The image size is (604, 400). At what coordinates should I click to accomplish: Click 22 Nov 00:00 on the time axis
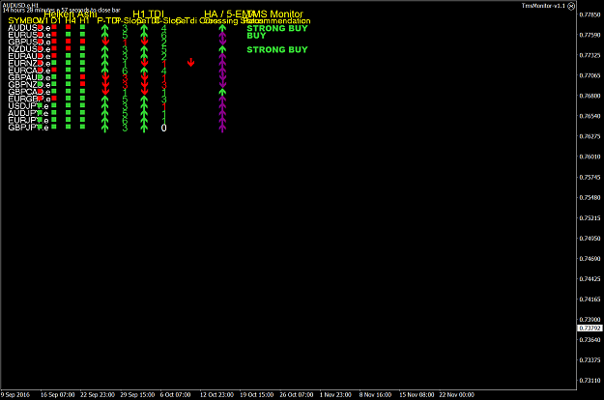point(457,395)
